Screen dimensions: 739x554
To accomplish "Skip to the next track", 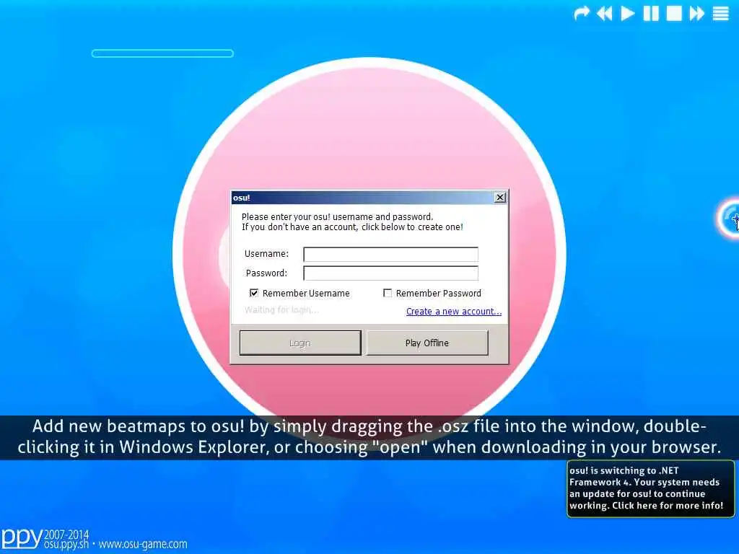I will 696,13.
